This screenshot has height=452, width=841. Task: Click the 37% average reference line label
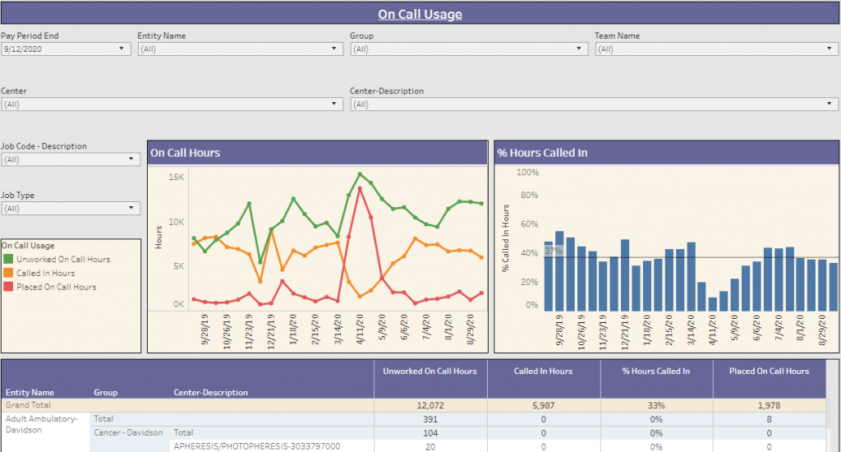coord(554,251)
